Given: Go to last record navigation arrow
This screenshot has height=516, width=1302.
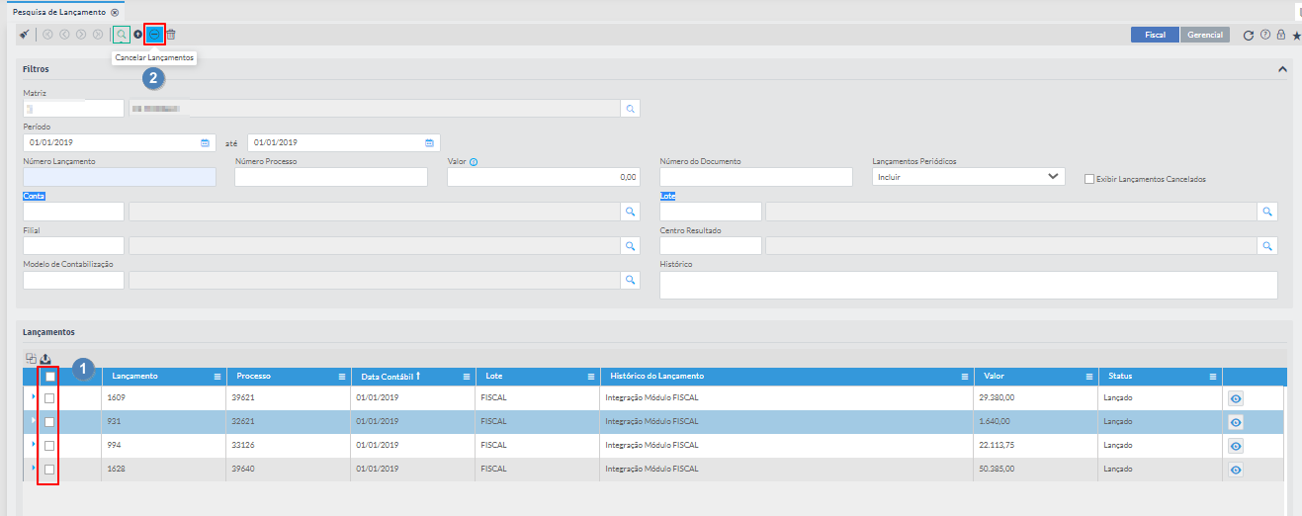Looking at the screenshot, I should click(x=98, y=35).
